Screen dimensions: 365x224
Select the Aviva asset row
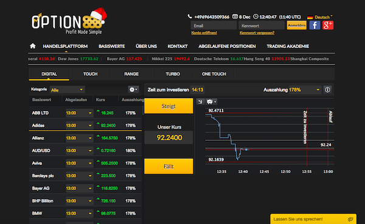(85, 163)
